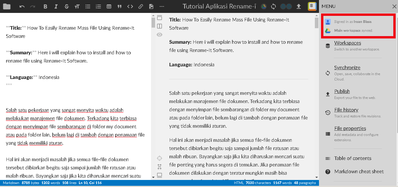Click the document title 'Tutorial Aplikasi Rename-i'

(219, 6)
